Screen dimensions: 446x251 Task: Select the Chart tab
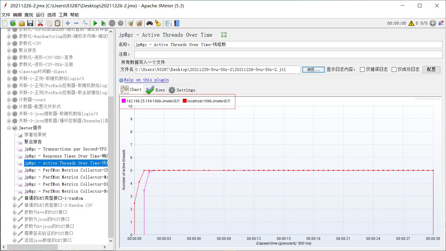[131, 90]
